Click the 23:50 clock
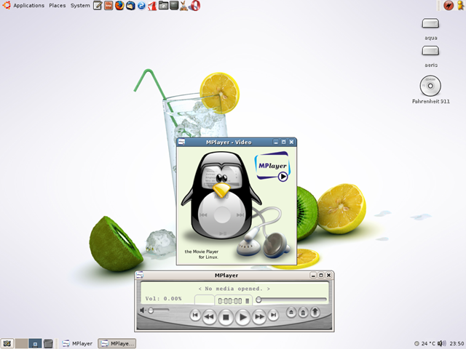466x349 pixels. pyautogui.click(x=457, y=344)
